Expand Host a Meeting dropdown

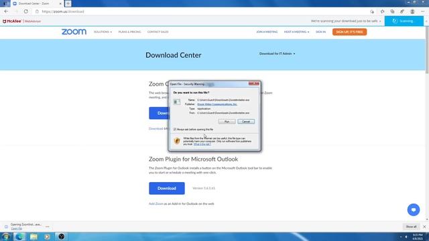pos(296,32)
